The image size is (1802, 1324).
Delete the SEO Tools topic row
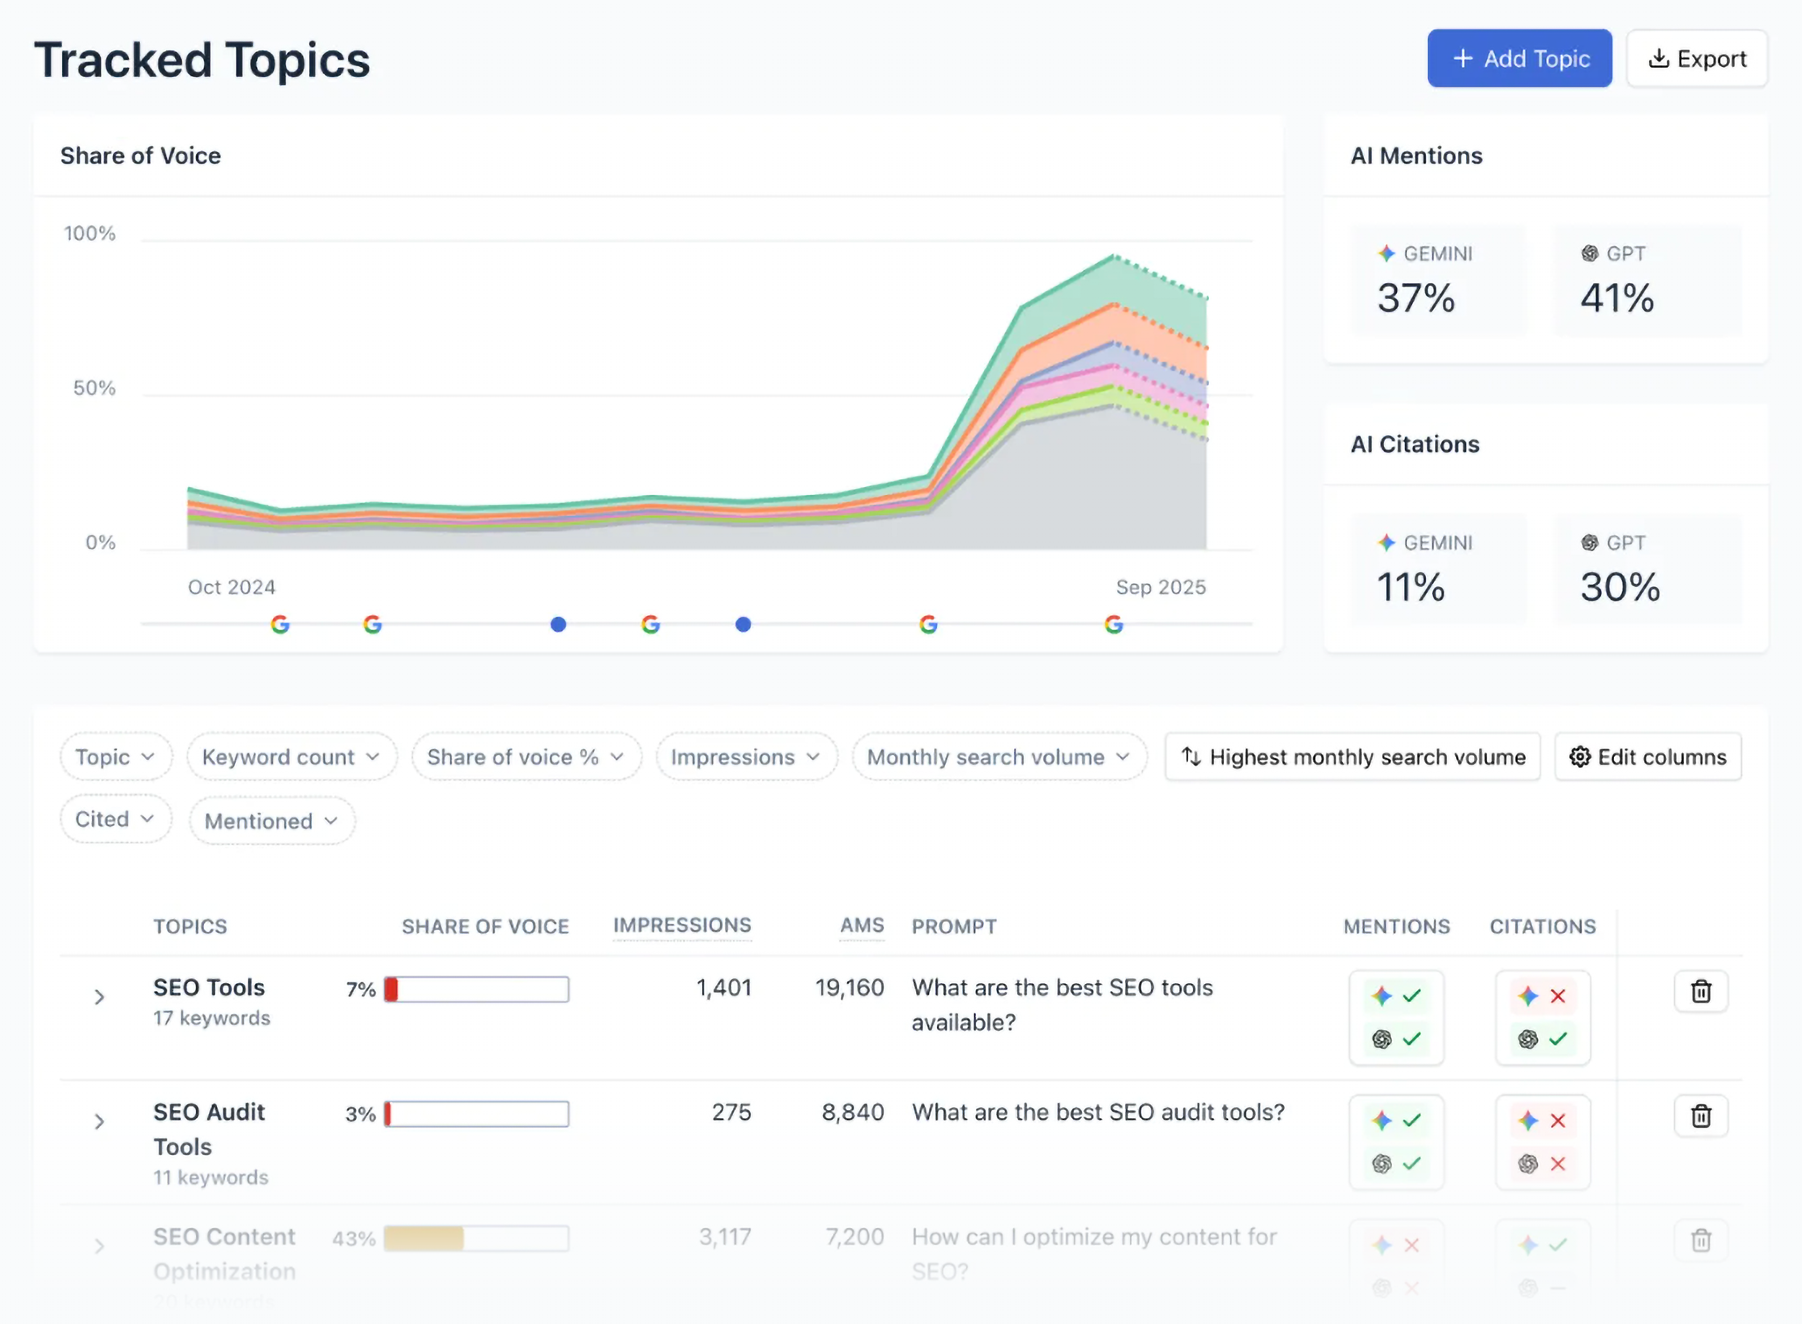click(x=1700, y=991)
